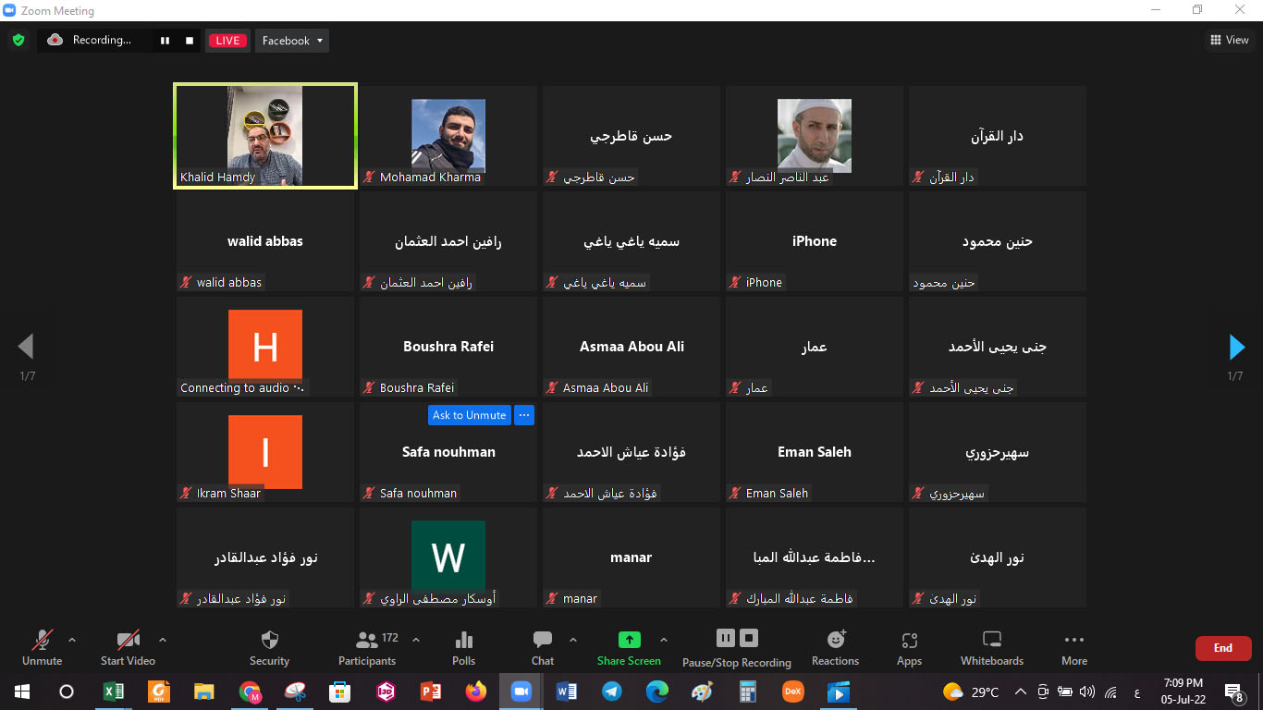Image resolution: width=1263 pixels, height=710 pixels.
Task: Click the green encryption shield icon
Action: coord(18,41)
